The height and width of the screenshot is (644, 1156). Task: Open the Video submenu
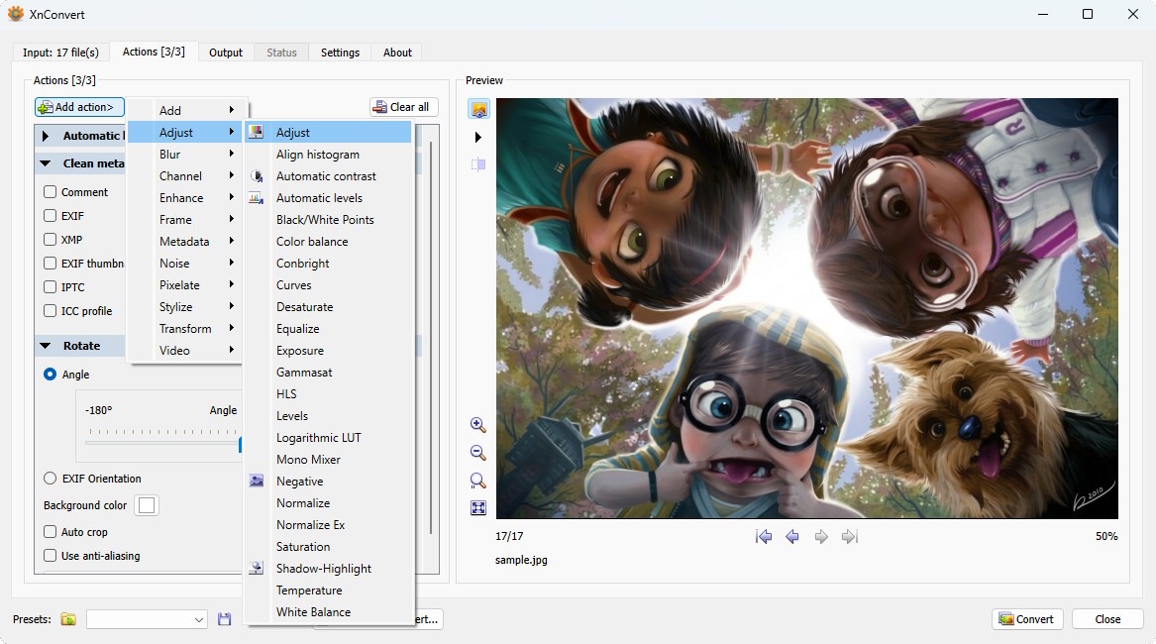(x=187, y=351)
